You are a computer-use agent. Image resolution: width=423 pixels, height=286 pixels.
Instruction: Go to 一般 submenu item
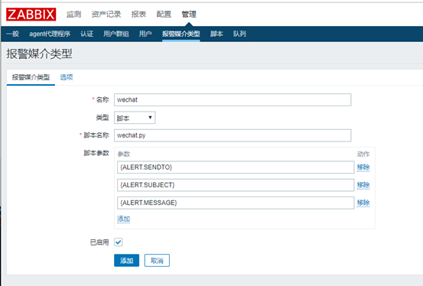click(x=13, y=34)
